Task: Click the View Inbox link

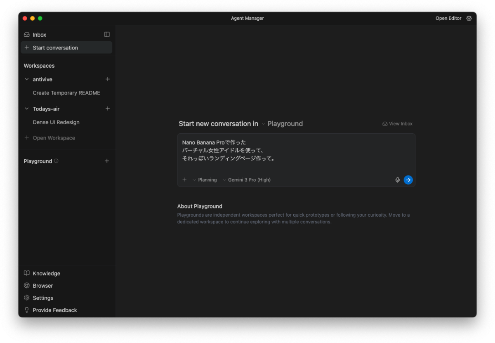Action: (x=397, y=124)
